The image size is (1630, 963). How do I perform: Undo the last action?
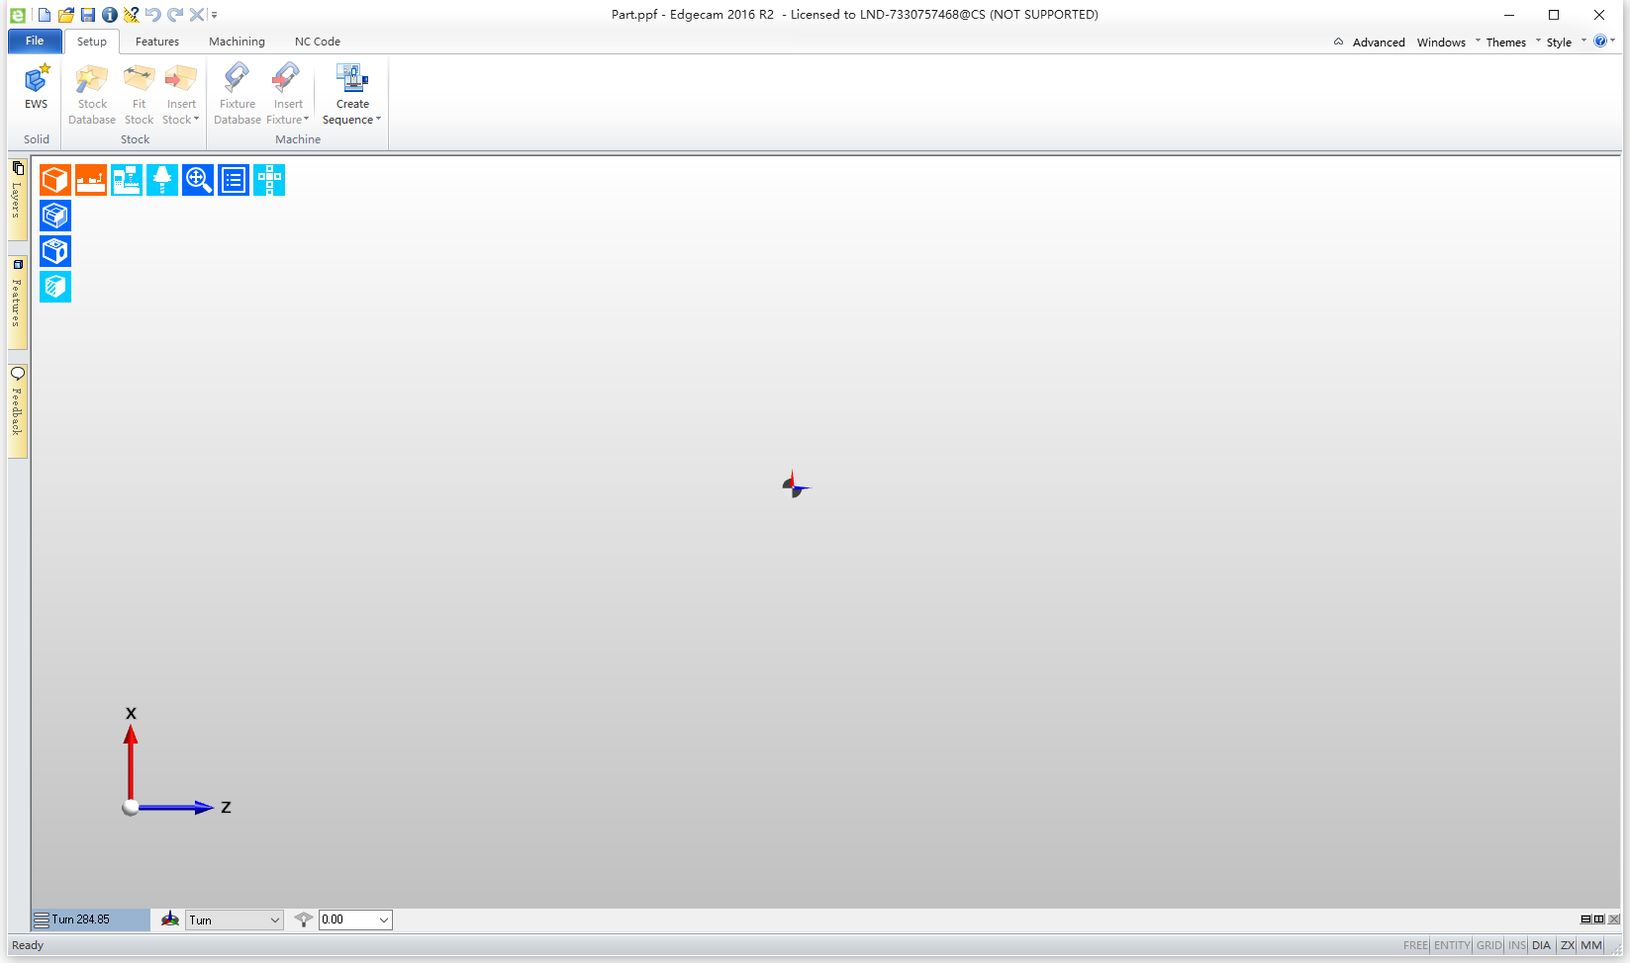point(153,15)
